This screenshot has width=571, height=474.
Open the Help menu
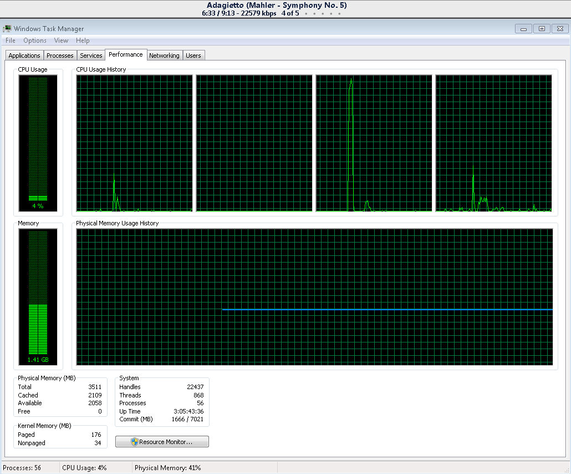click(x=83, y=41)
